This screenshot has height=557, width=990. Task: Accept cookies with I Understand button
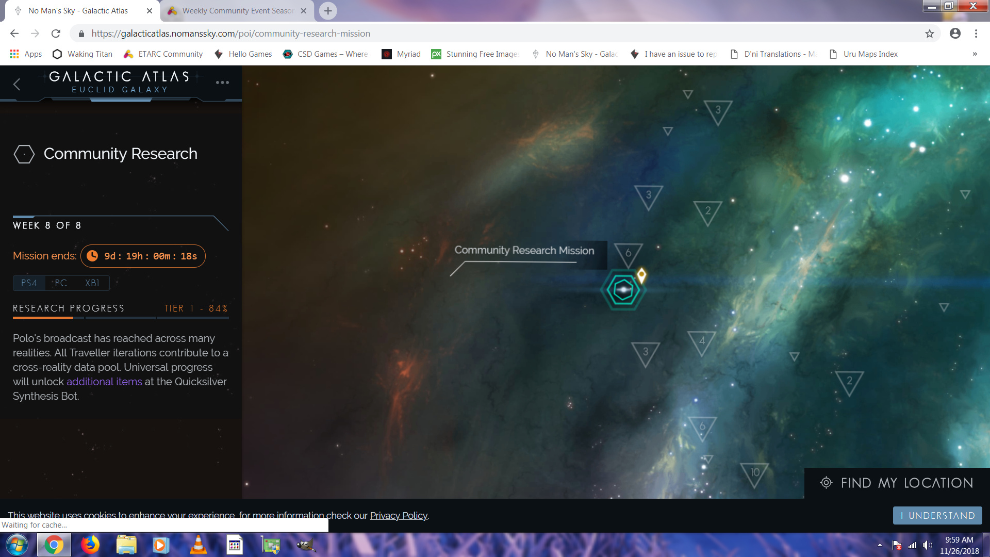pyautogui.click(x=937, y=516)
